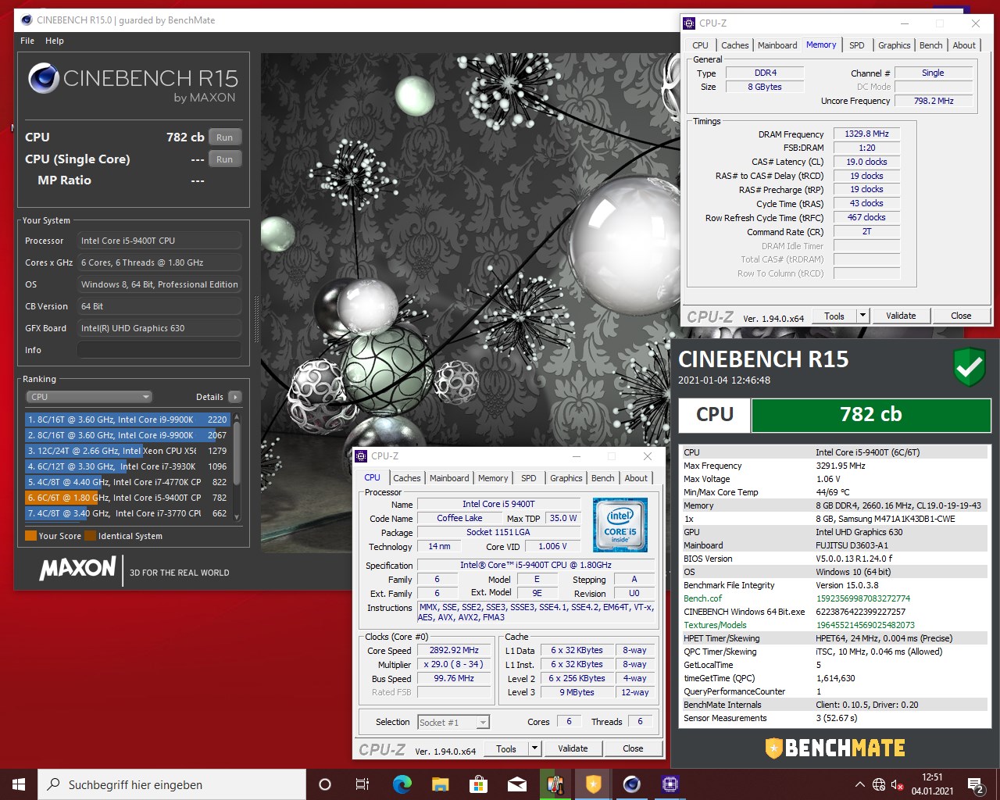This screenshot has height=800, width=1000.
Task: Open File Explorer from taskbar
Action: (x=440, y=784)
